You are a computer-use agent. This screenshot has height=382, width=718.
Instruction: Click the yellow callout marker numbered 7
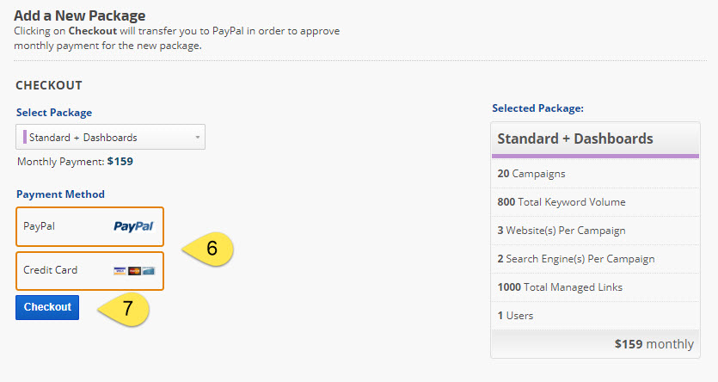coord(127,308)
